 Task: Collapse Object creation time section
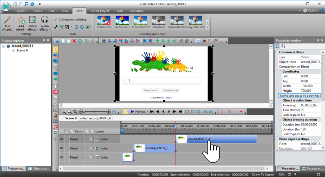click(280, 101)
